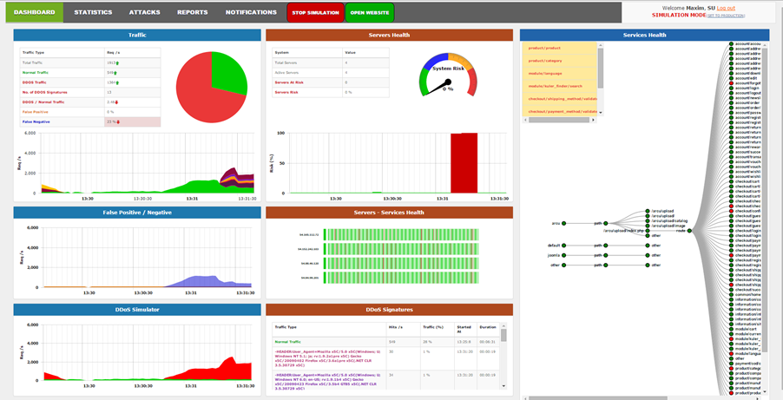Viewport: 783px width, 400px height.
Task: Open the Statistics tab
Action: click(93, 12)
